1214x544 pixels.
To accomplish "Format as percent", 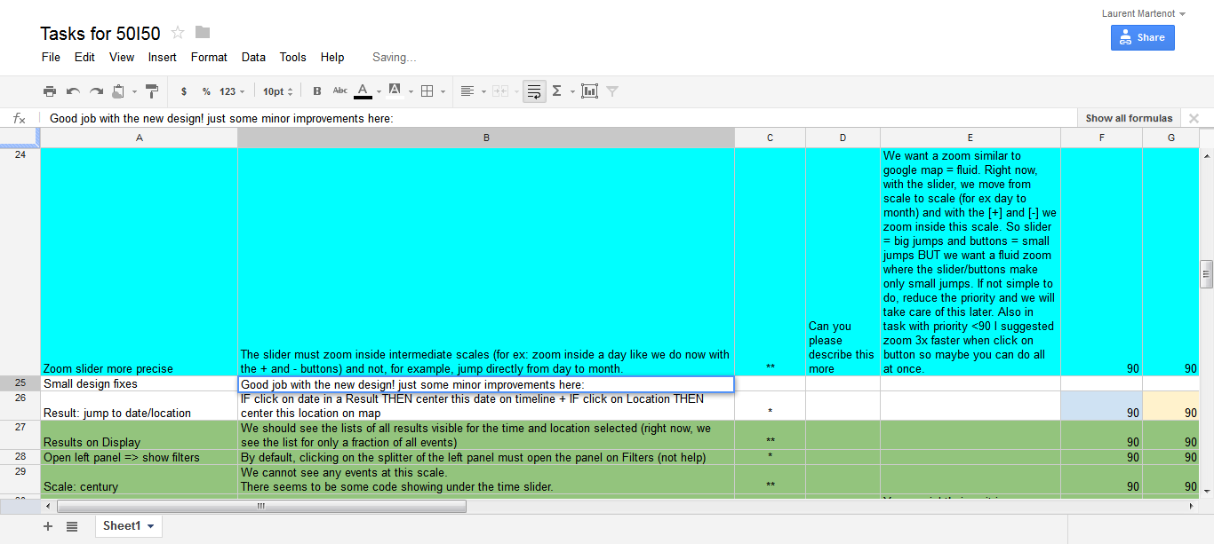I will coord(206,91).
